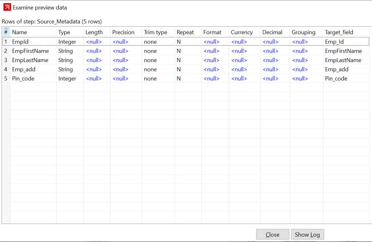
Task: Click the null Format value for EmpLastName
Action: point(211,60)
